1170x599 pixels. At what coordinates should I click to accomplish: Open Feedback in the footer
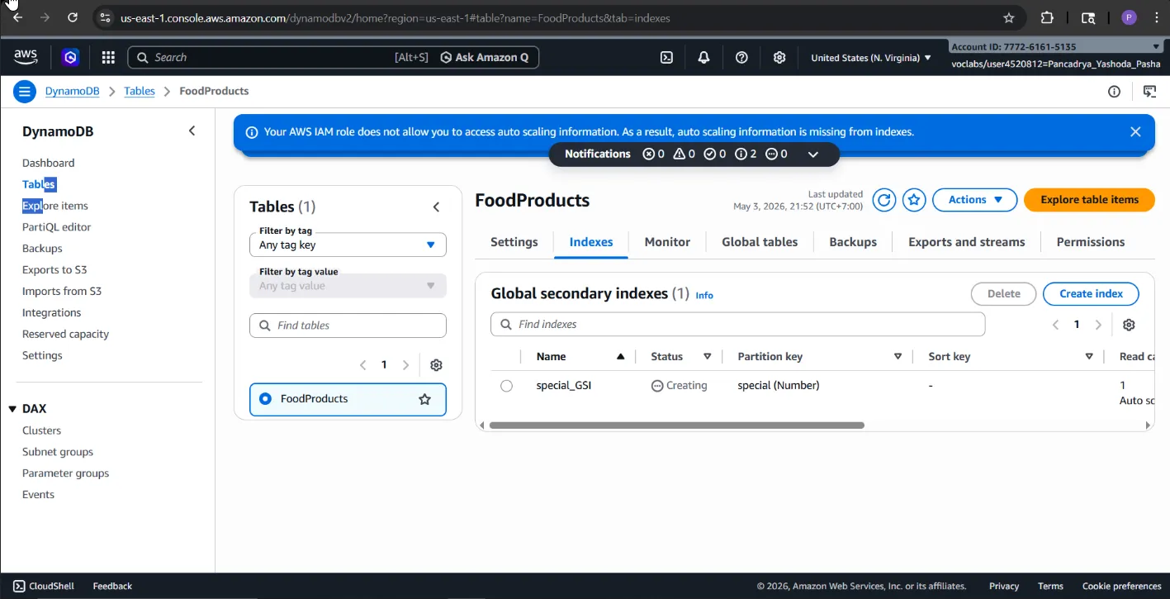pos(112,586)
